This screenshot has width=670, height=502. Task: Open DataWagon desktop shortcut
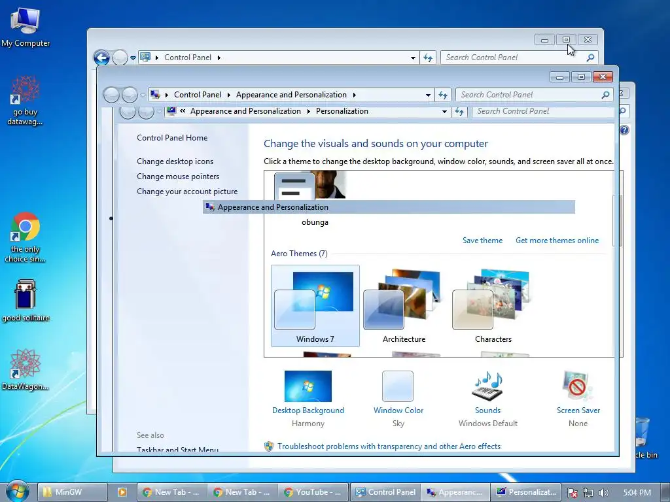[x=26, y=370]
